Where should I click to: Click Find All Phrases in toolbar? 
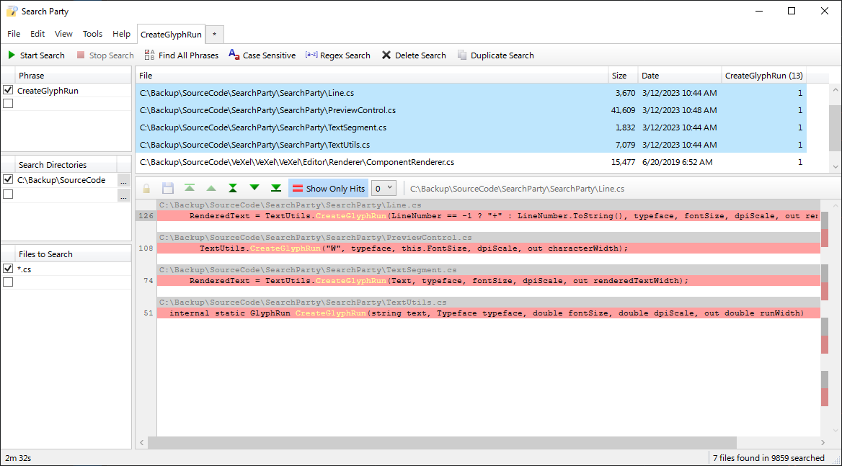click(182, 55)
